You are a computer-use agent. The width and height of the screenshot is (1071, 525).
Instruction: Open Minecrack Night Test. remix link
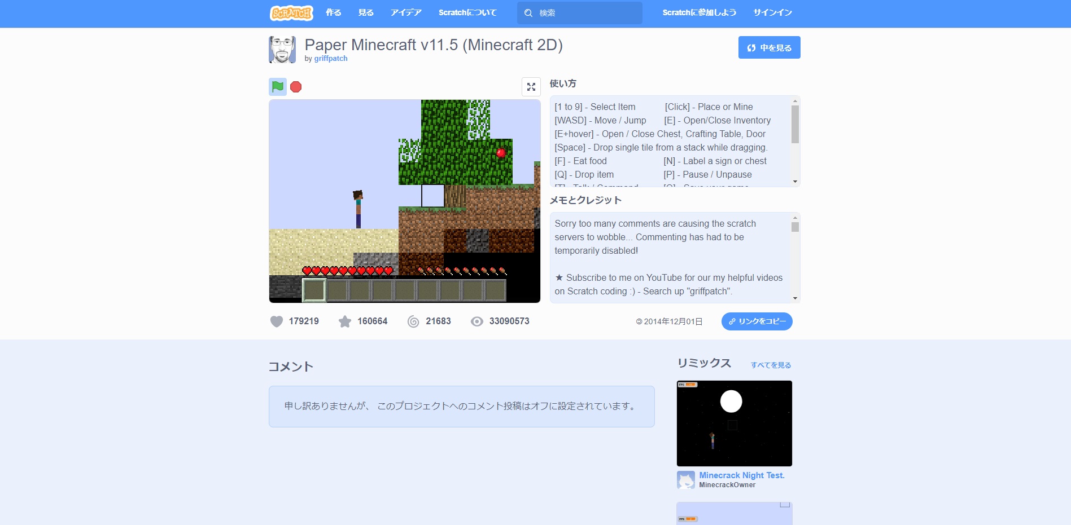click(x=742, y=475)
